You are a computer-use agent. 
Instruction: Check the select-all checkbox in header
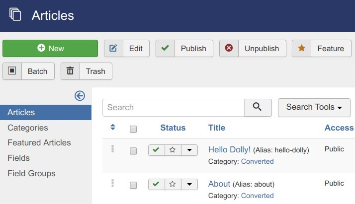click(133, 129)
